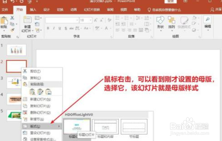Image resolution: width=222 pixels, height=141 pixels.
Task: Switch to the 审阅 tab
Action: pyautogui.click(x=110, y=10)
